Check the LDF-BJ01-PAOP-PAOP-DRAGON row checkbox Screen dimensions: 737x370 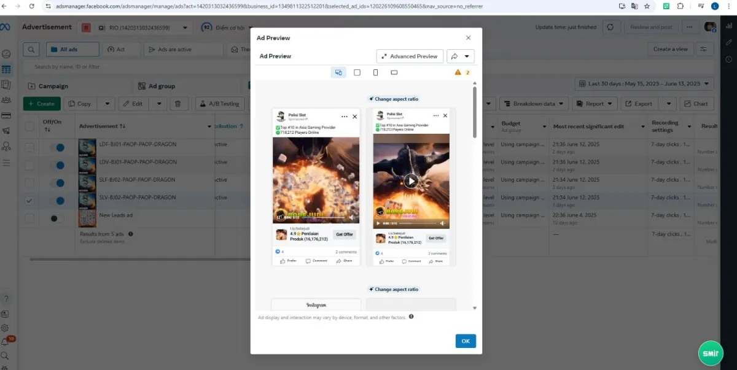29,147
